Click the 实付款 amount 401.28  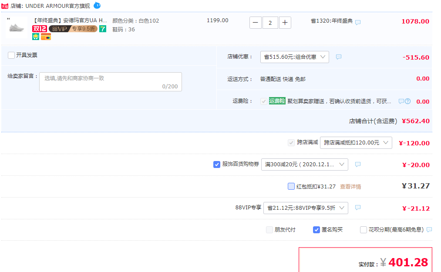408,262
